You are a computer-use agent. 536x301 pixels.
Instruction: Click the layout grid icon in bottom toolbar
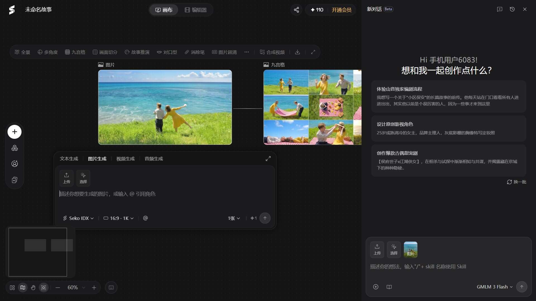[12, 288]
